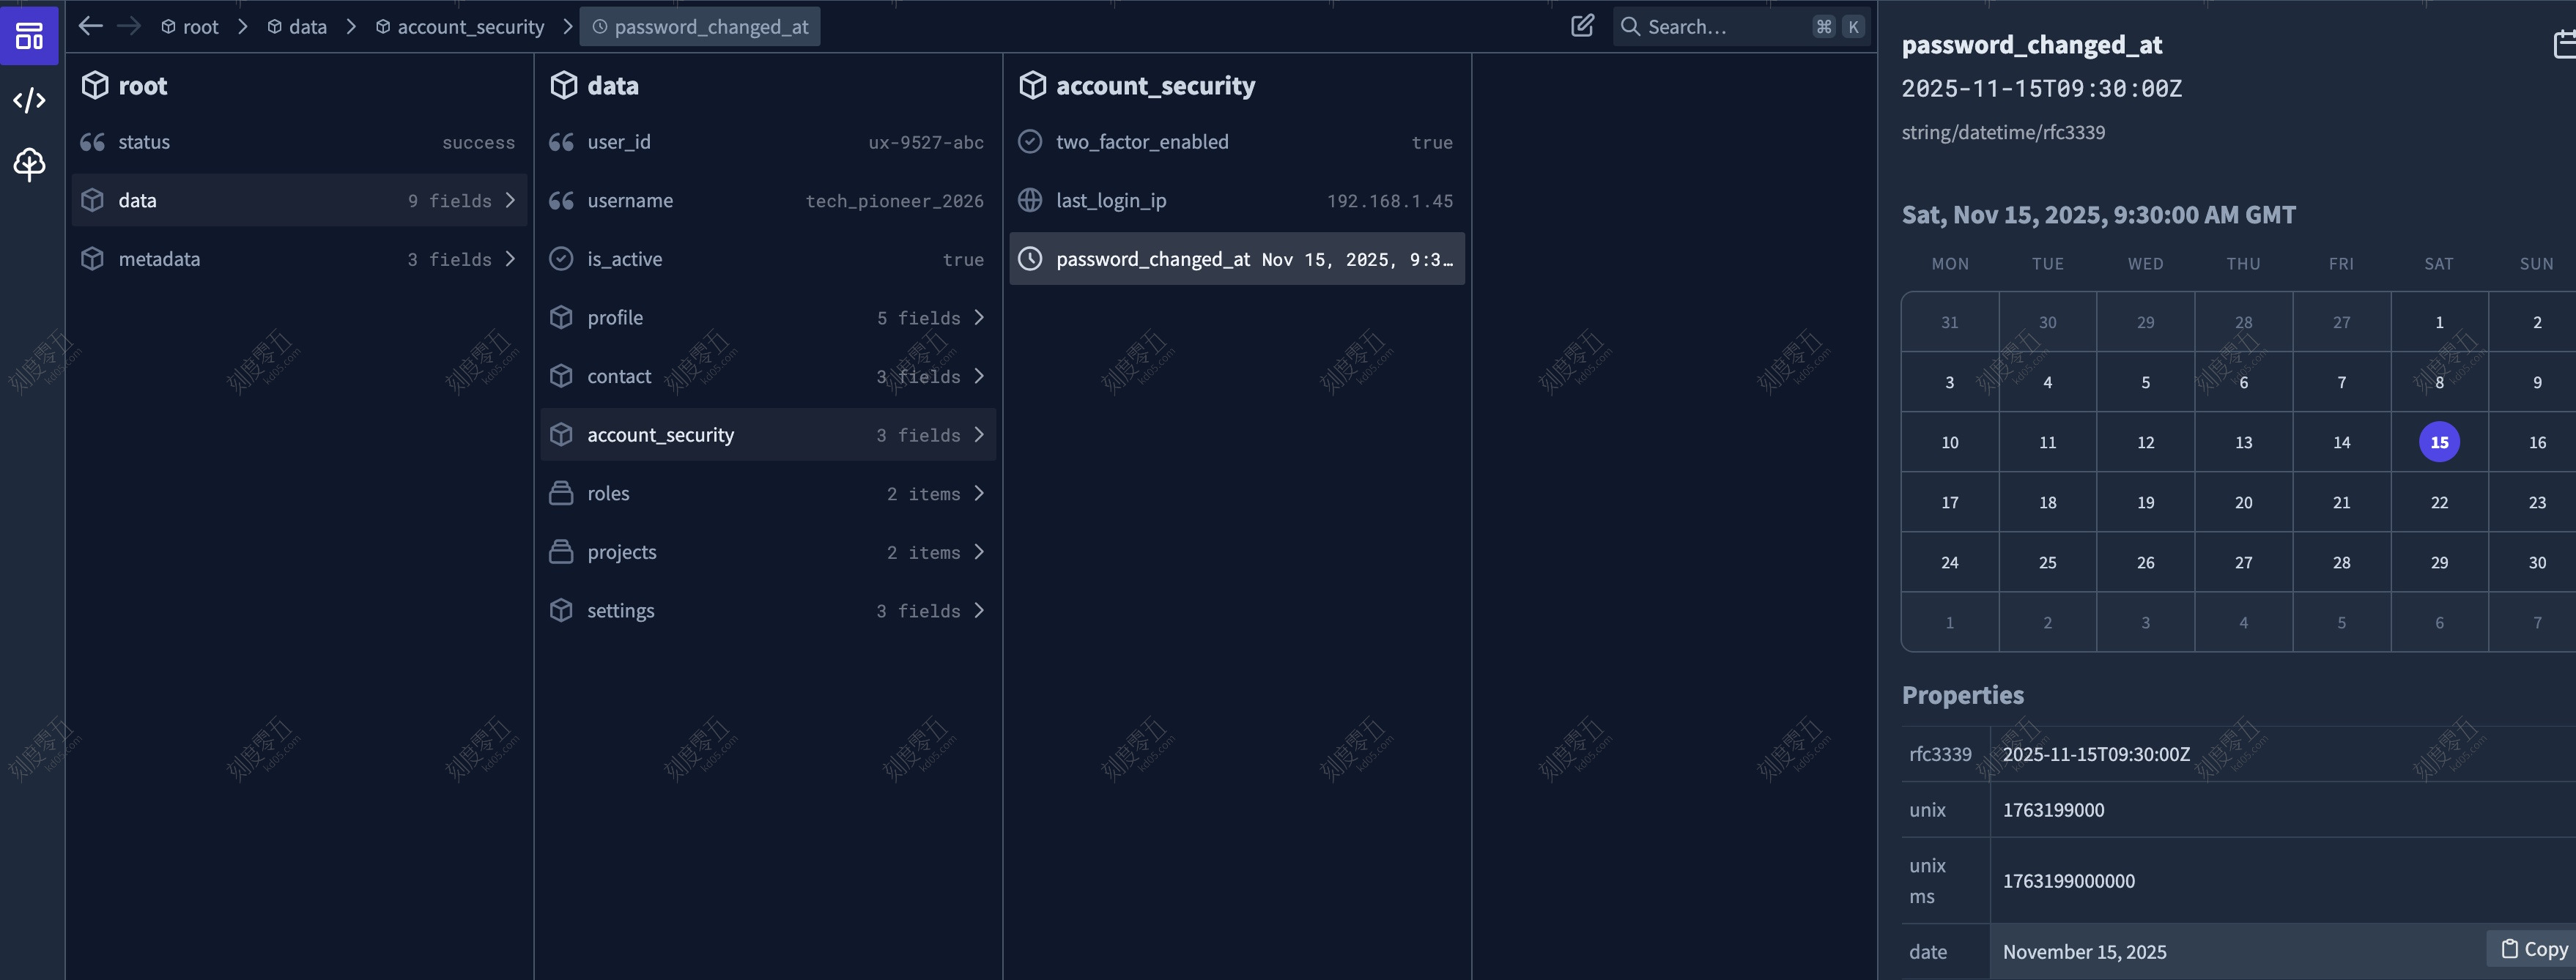Open the tree view from the sidebar
This screenshot has height=980, width=2576.
click(x=28, y=165)
